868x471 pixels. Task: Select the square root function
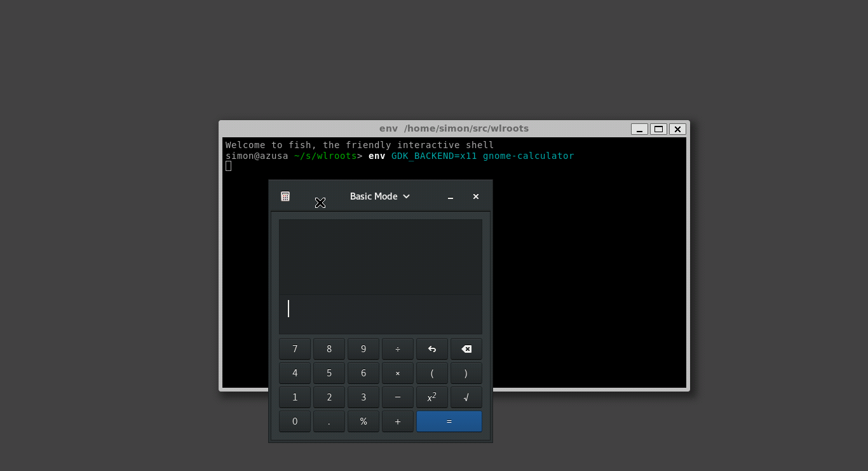point(466,397)
